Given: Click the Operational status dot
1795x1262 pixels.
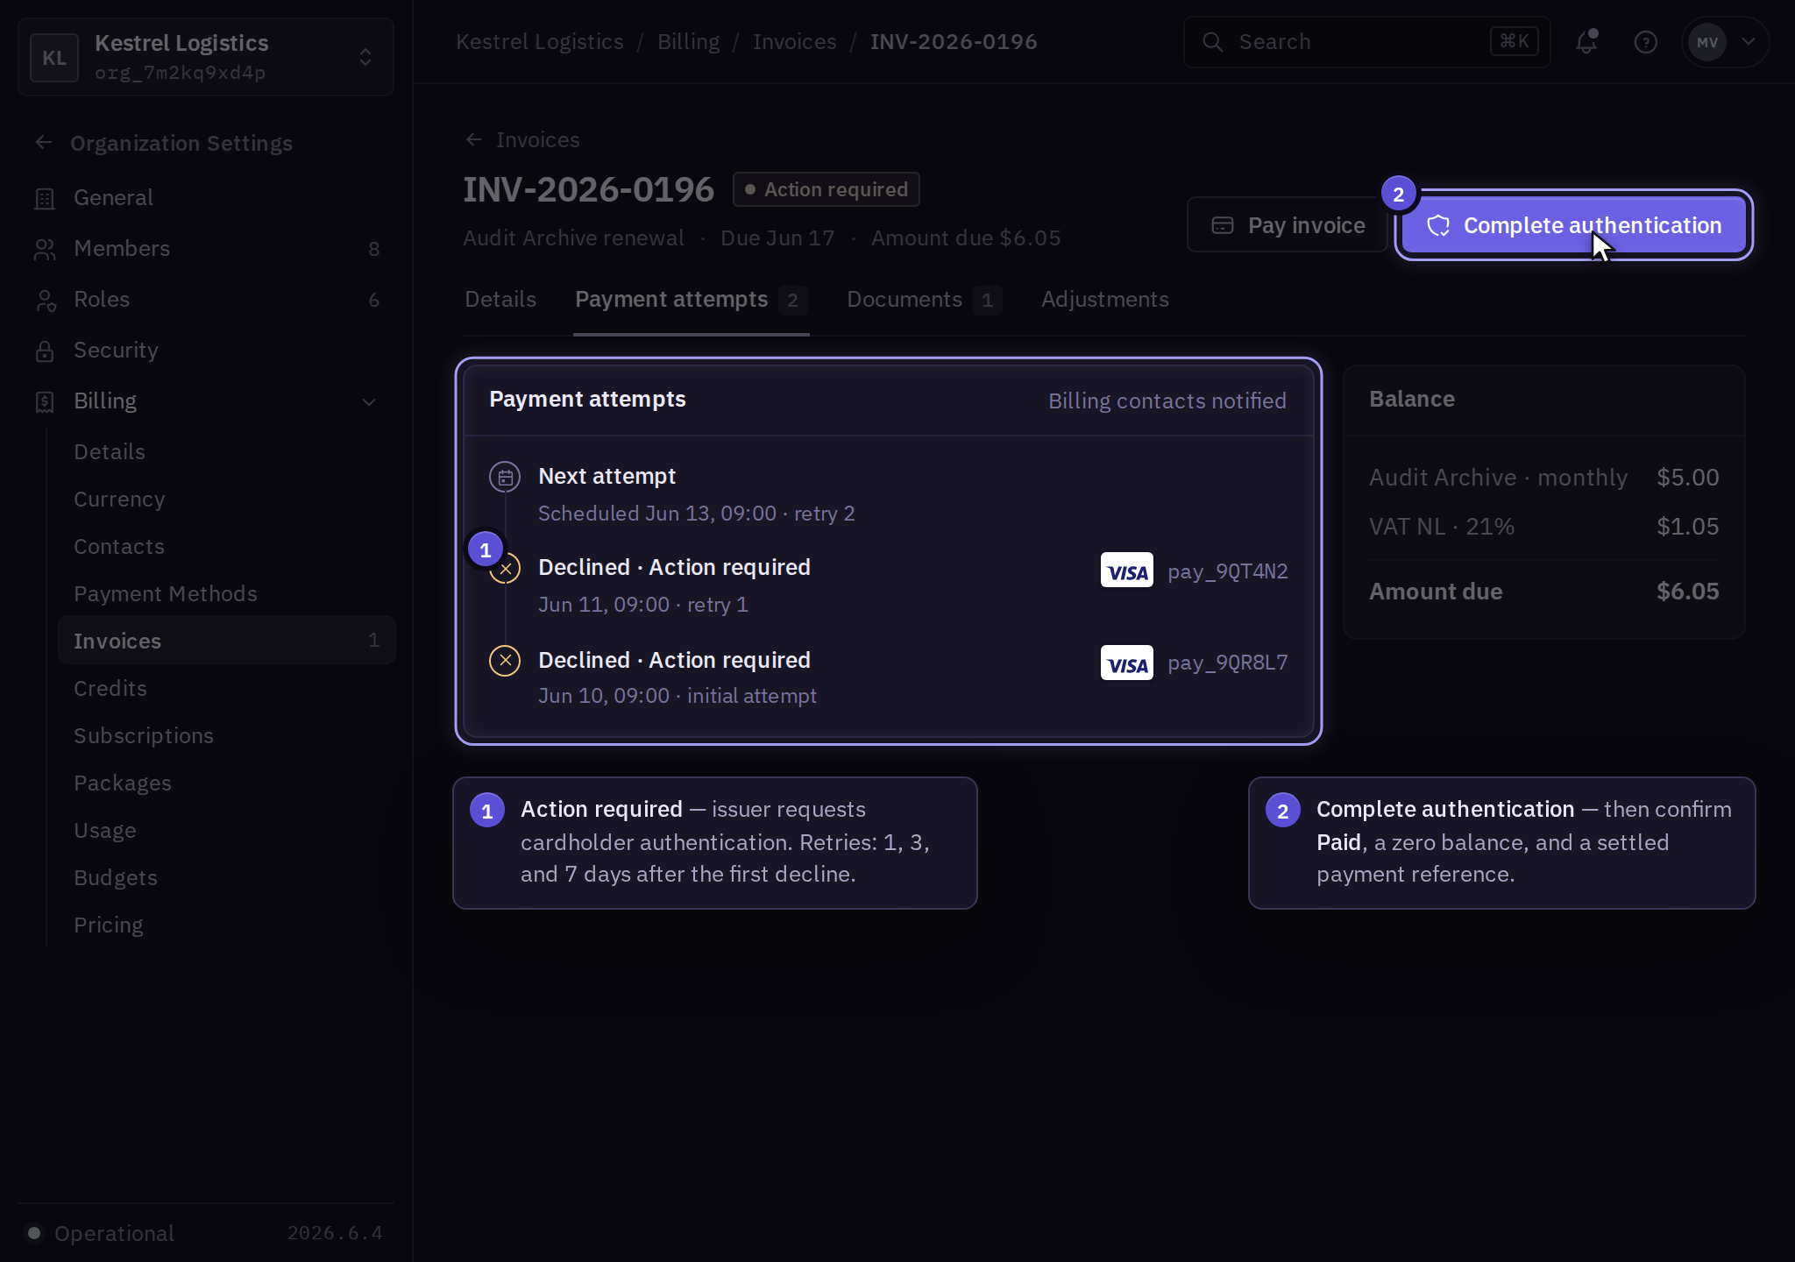Looking at the screenshot, I should [x=34, y=1233].
